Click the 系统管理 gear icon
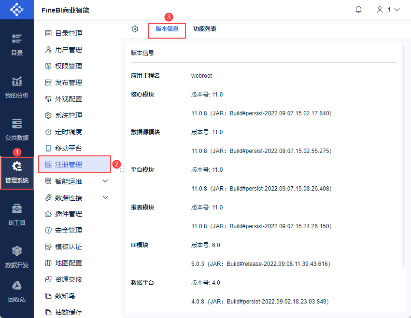Viewport: 411px width, 318px height. coord(48,115)
